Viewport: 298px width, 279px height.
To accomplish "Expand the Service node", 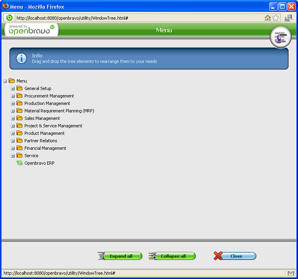I will click(x=13, y=156).
